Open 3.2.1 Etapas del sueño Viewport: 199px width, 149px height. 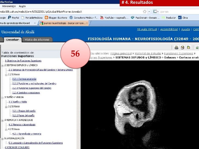click(24, 111)
